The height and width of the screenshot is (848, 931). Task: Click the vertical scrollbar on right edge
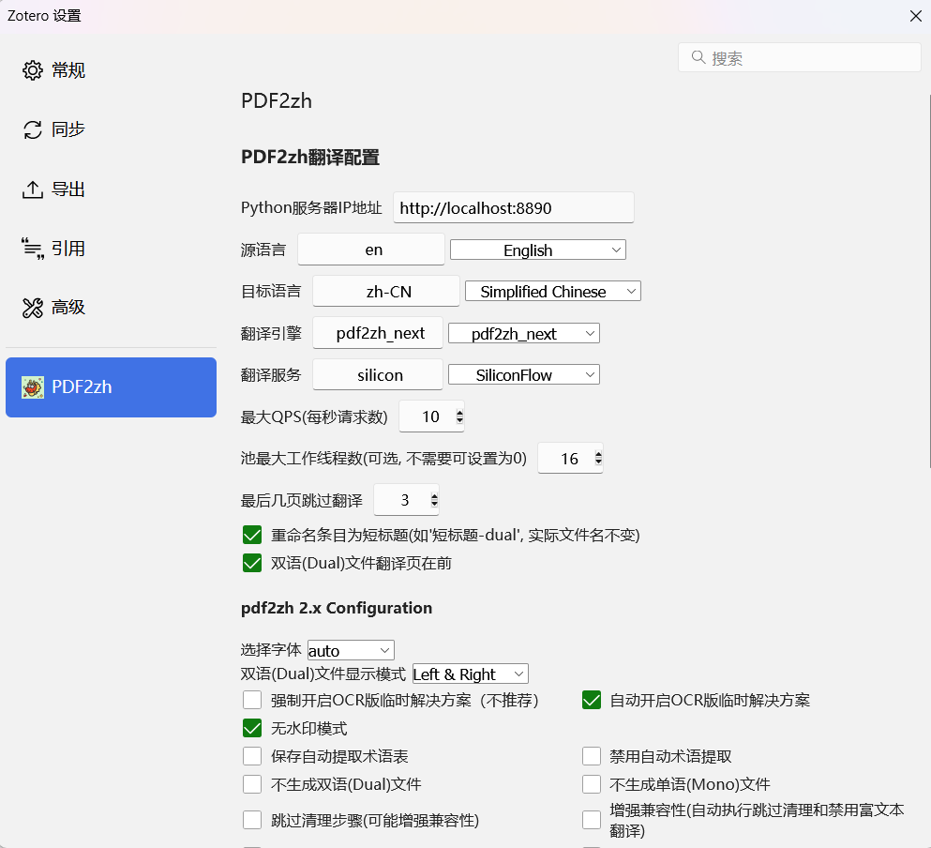(x=929, y=281)
